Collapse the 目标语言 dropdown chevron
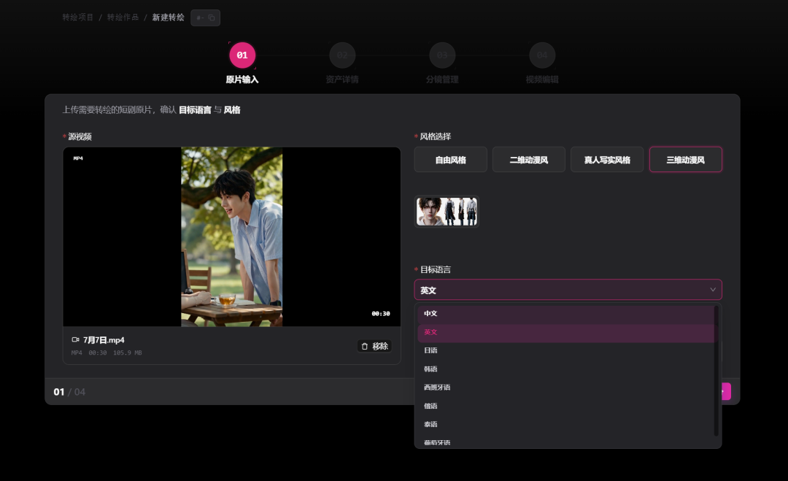 [x=713, y=290]
